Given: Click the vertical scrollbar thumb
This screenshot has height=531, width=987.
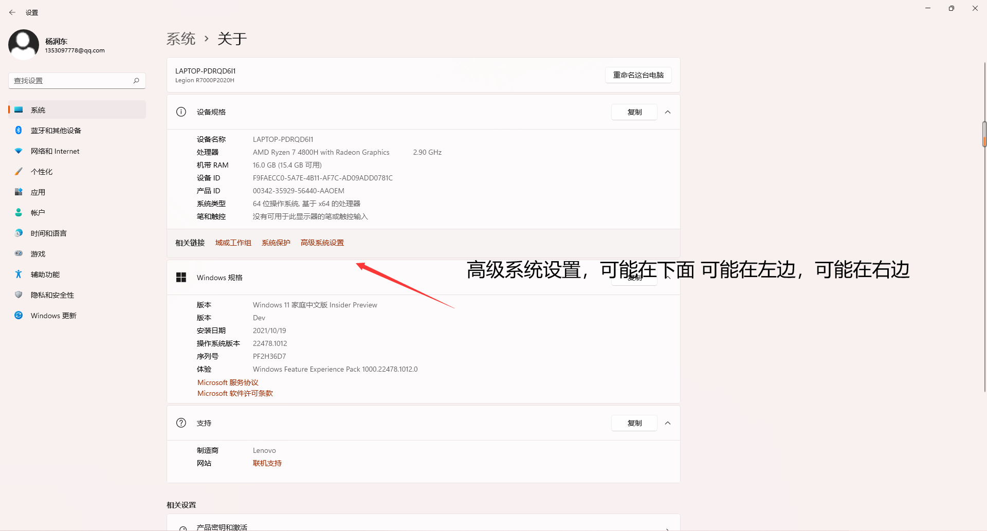Looking at the screenshot, I should tap(984, 135).
